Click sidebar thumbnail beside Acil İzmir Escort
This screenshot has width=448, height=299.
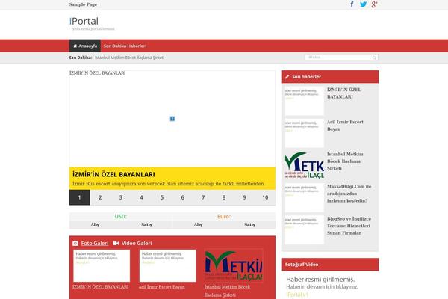[305, 133]
